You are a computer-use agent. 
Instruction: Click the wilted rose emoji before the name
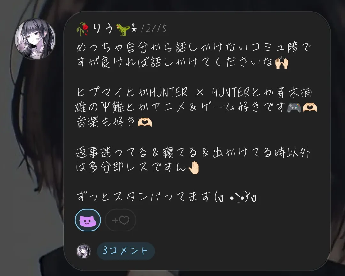click(x=83, y=29)
